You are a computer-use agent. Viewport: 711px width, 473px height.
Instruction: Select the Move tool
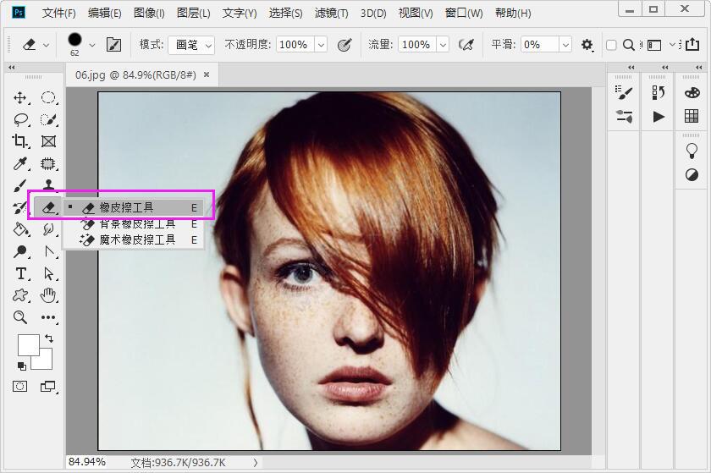point(20,98)
